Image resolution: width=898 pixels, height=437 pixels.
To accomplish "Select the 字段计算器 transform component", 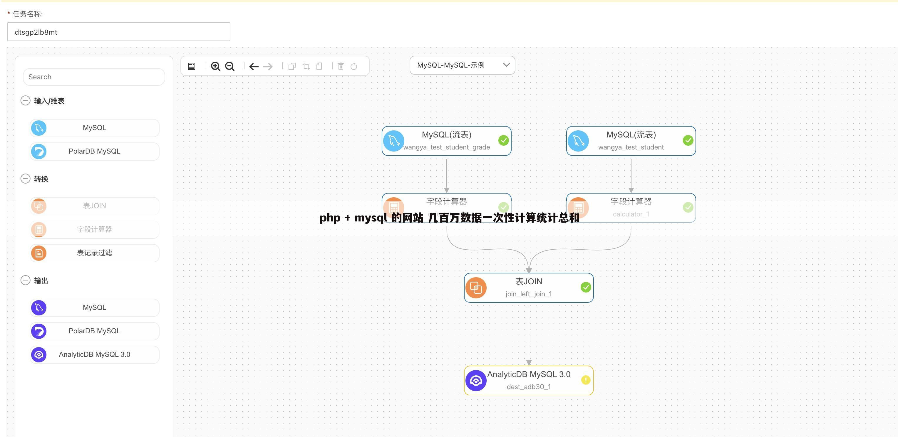I will pyautogui.click(x=94, y=230).
